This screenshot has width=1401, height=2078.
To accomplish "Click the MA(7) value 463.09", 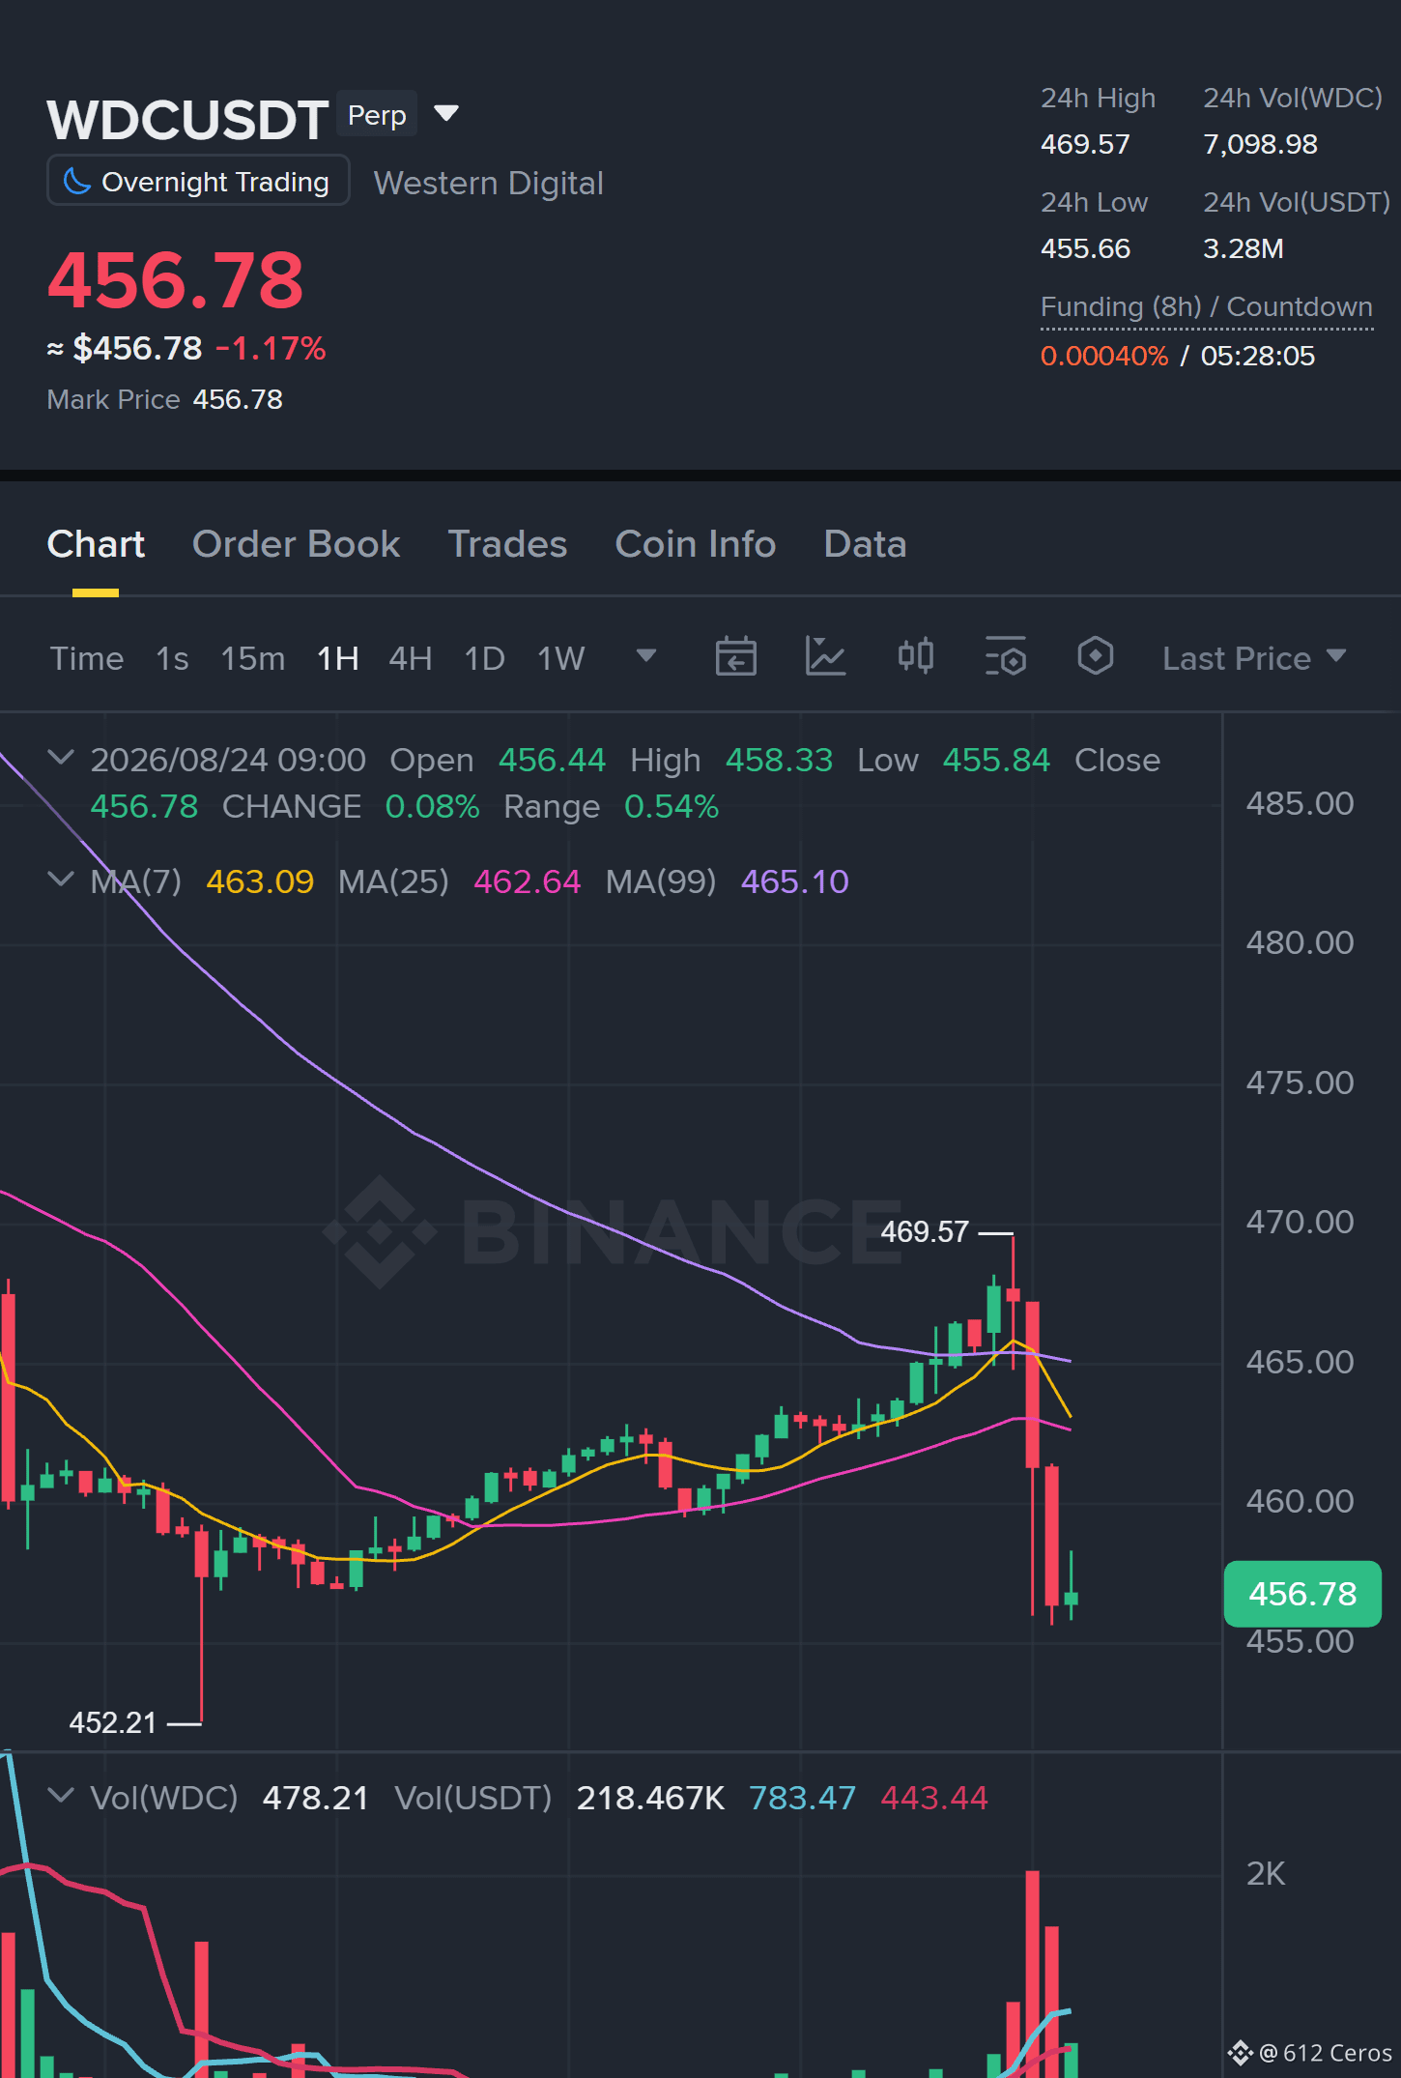I will [x=260, y=881].
